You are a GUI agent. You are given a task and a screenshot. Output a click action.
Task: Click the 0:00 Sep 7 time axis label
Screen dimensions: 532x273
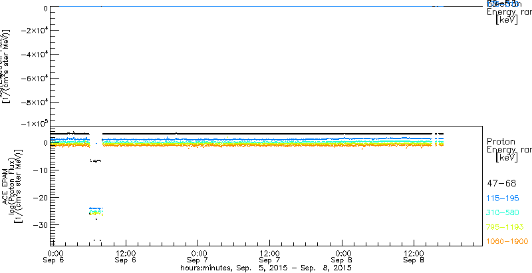click(198, 256)
